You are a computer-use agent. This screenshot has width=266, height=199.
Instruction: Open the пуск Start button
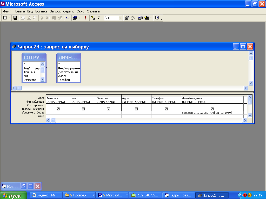14,195
